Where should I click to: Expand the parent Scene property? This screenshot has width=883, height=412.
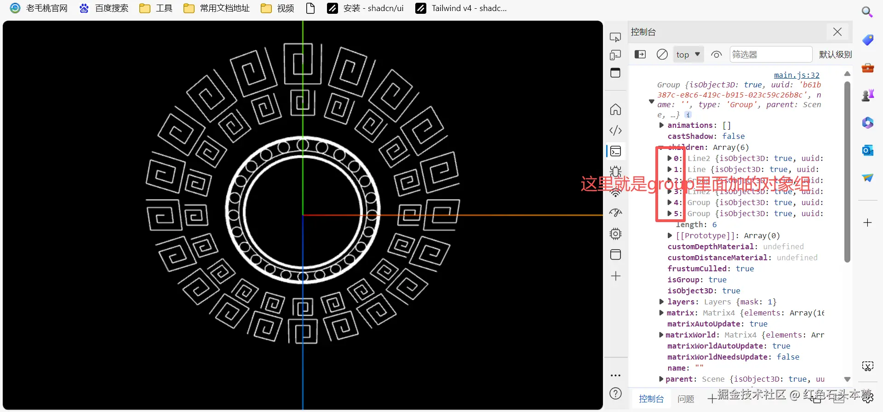(661, 379)
